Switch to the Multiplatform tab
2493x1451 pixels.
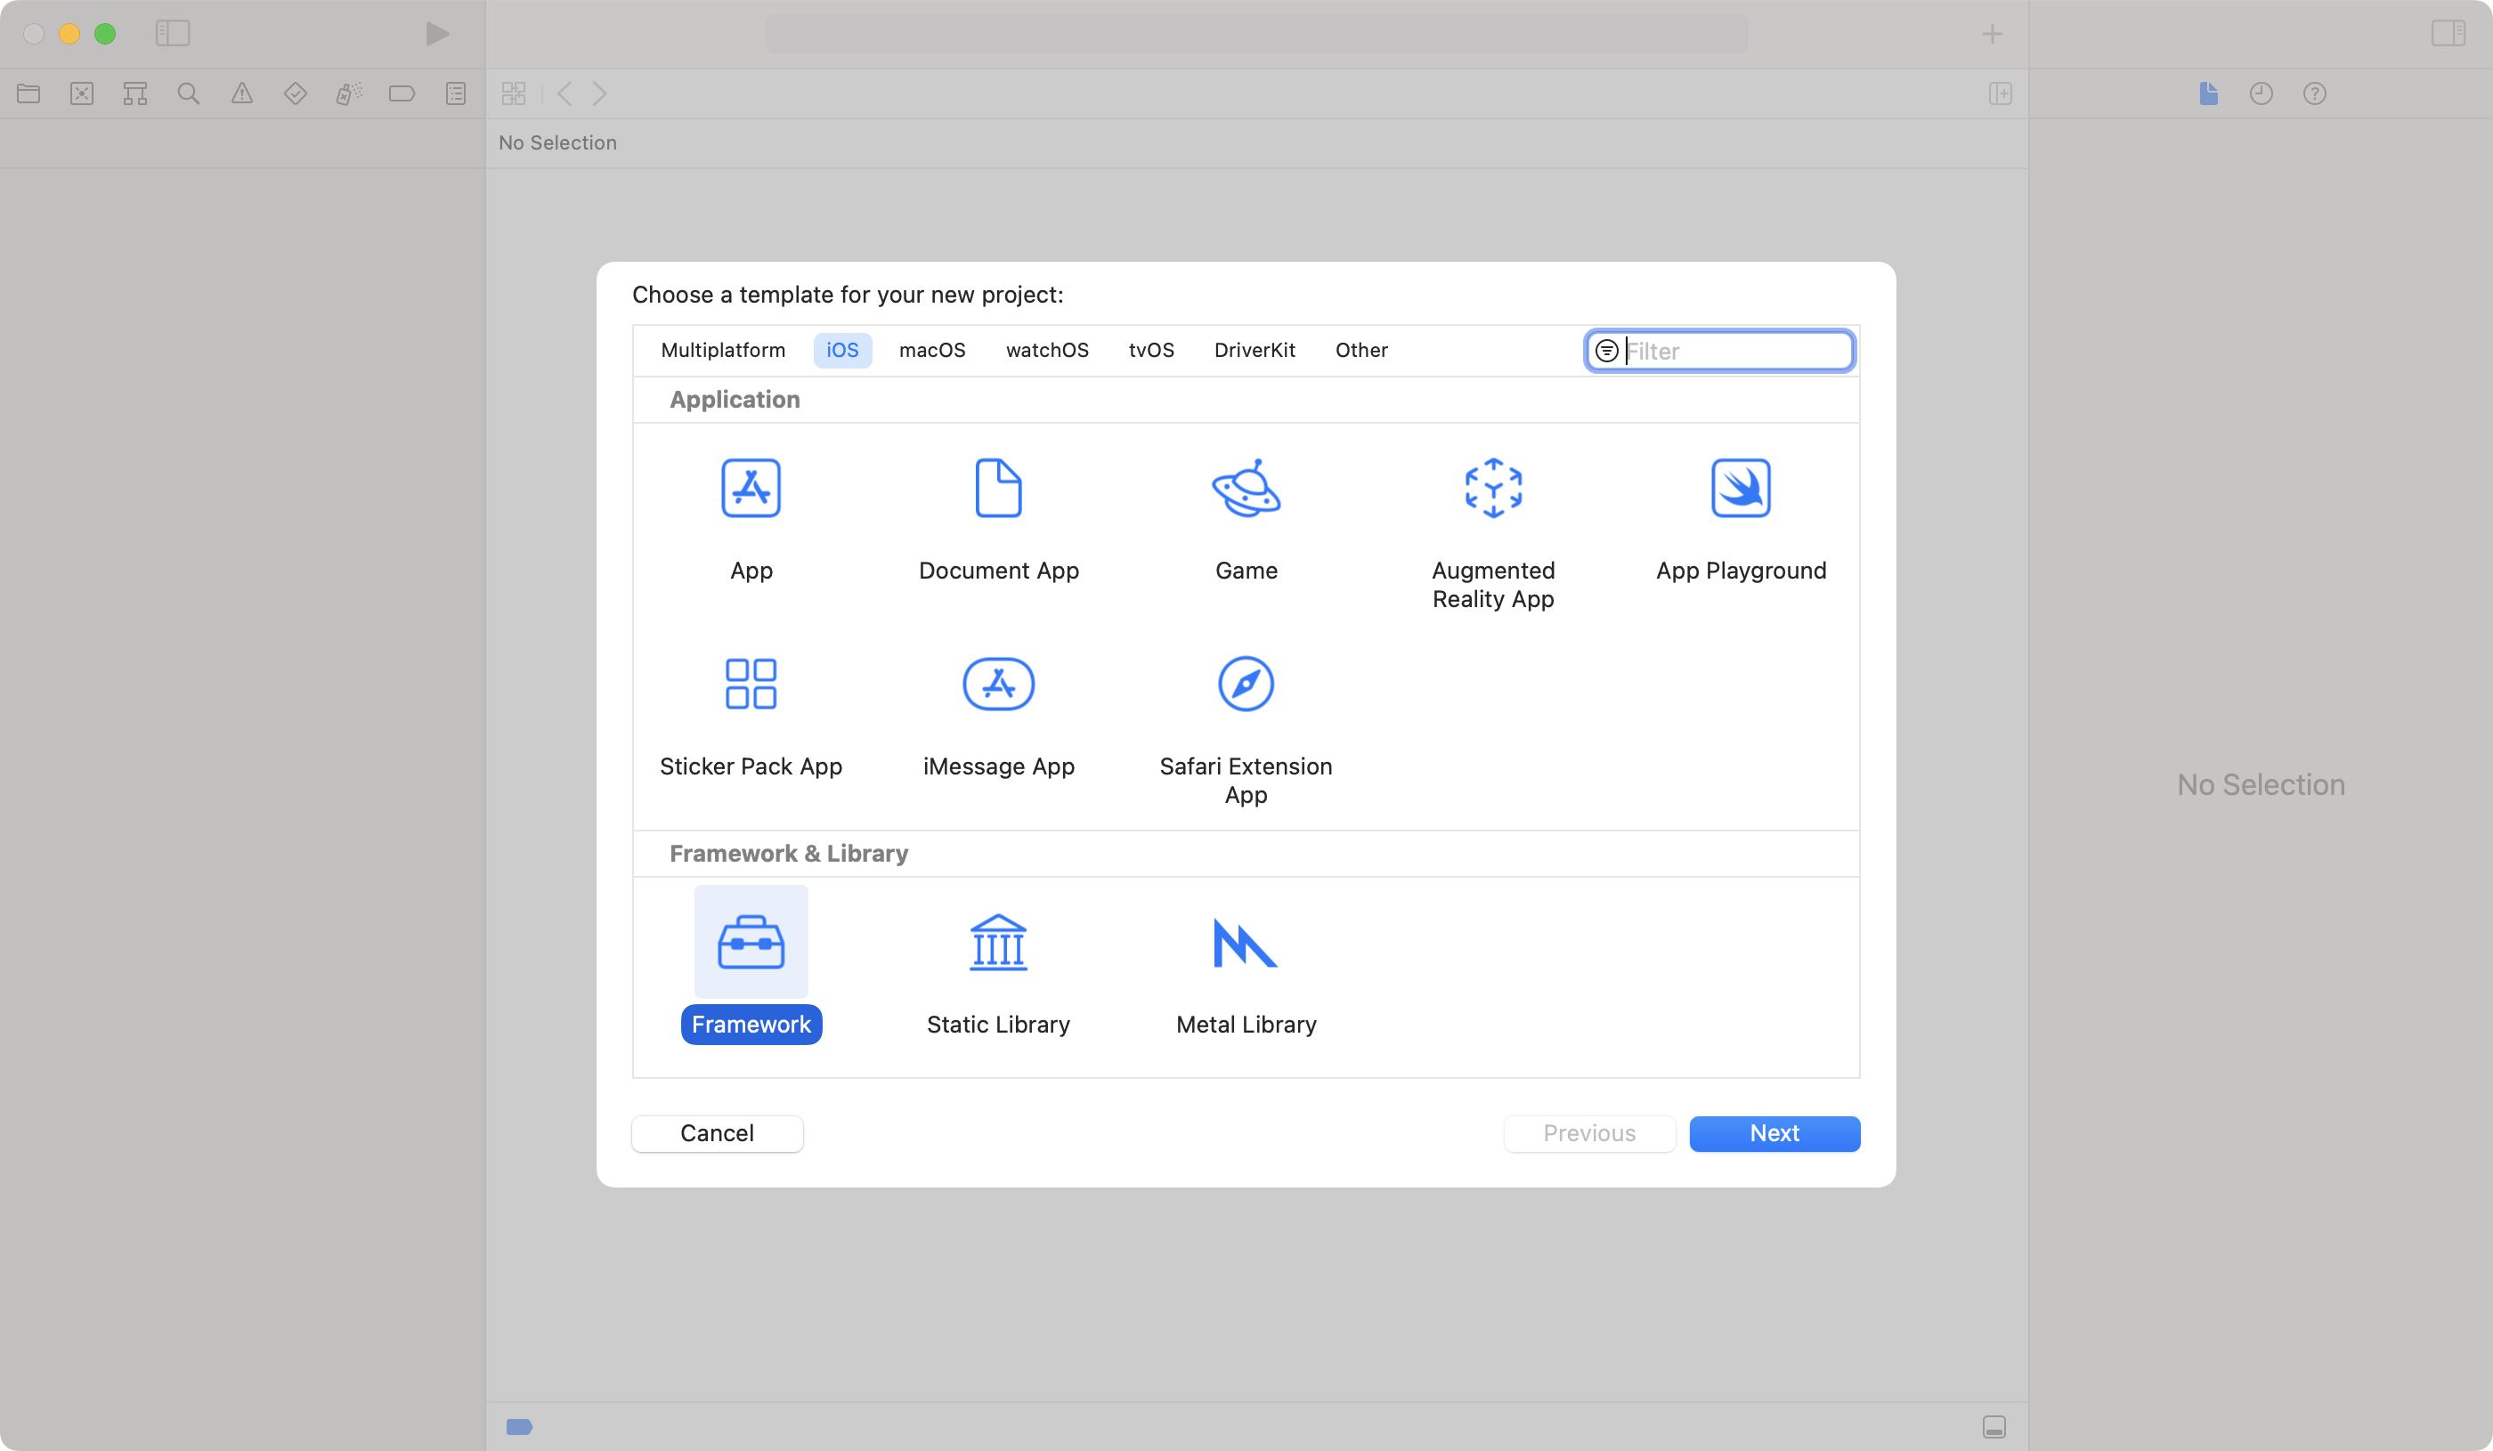pyautogui.click(x=723, y=350)
